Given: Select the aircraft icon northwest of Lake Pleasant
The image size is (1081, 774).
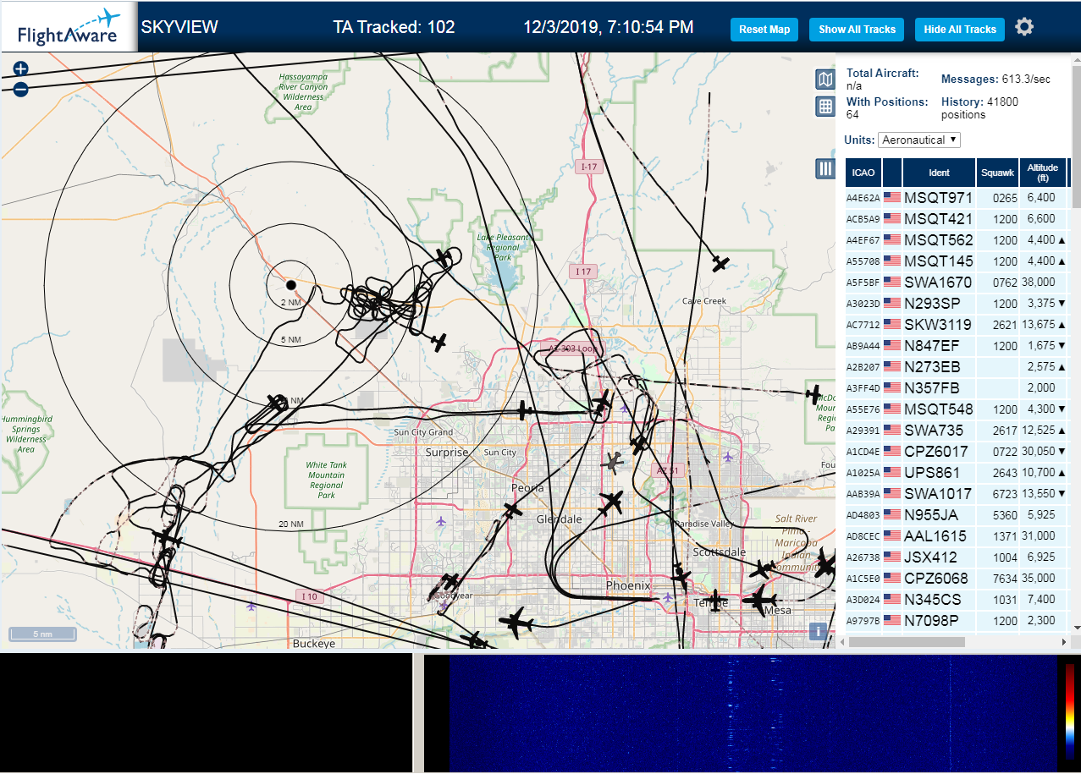Looking at the screenshot, I should (444, 256).
